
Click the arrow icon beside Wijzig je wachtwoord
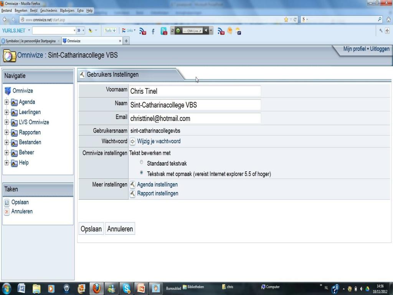pos(132,141)
